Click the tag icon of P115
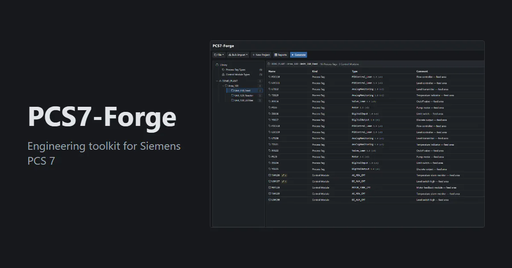 tap(270, 108)
